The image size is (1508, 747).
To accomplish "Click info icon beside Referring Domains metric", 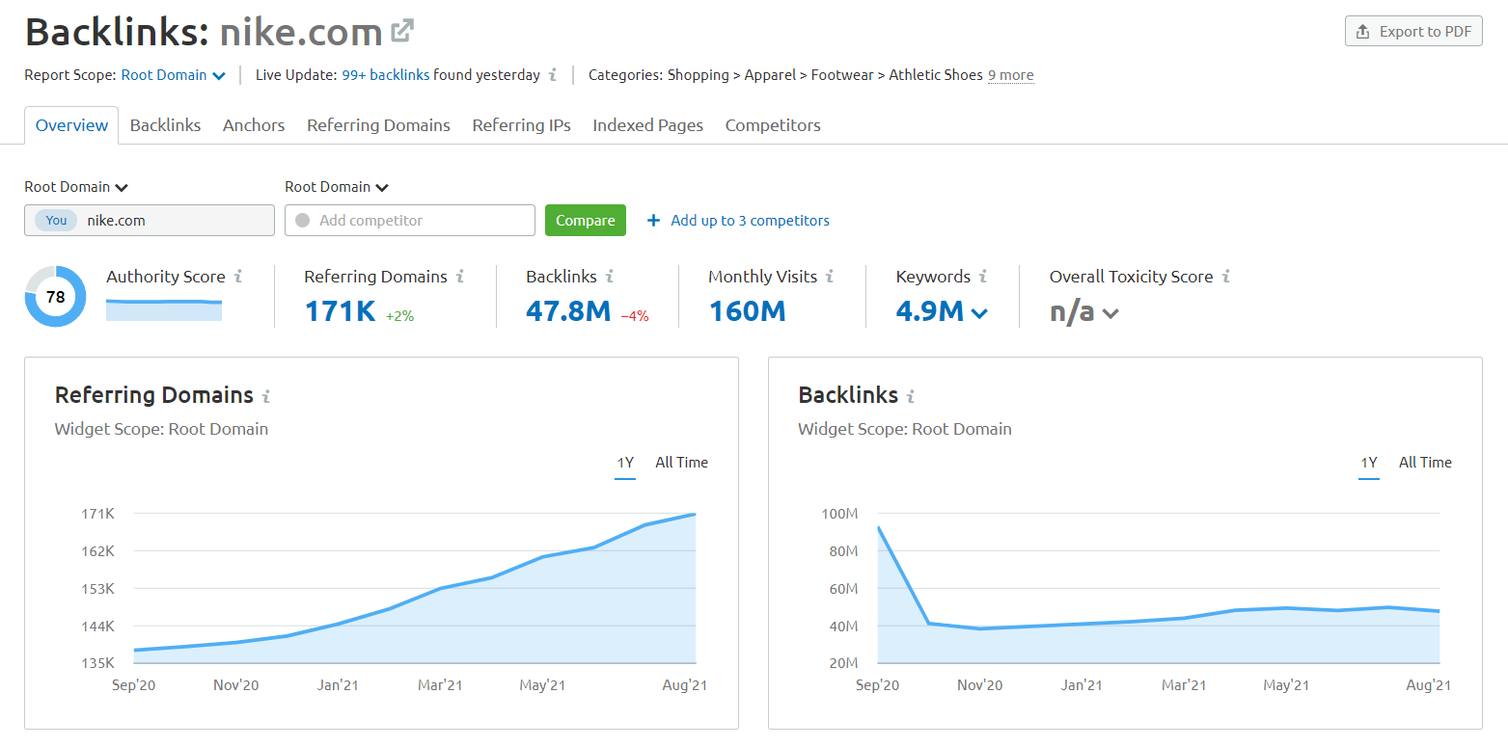I will tap(460, 277).
